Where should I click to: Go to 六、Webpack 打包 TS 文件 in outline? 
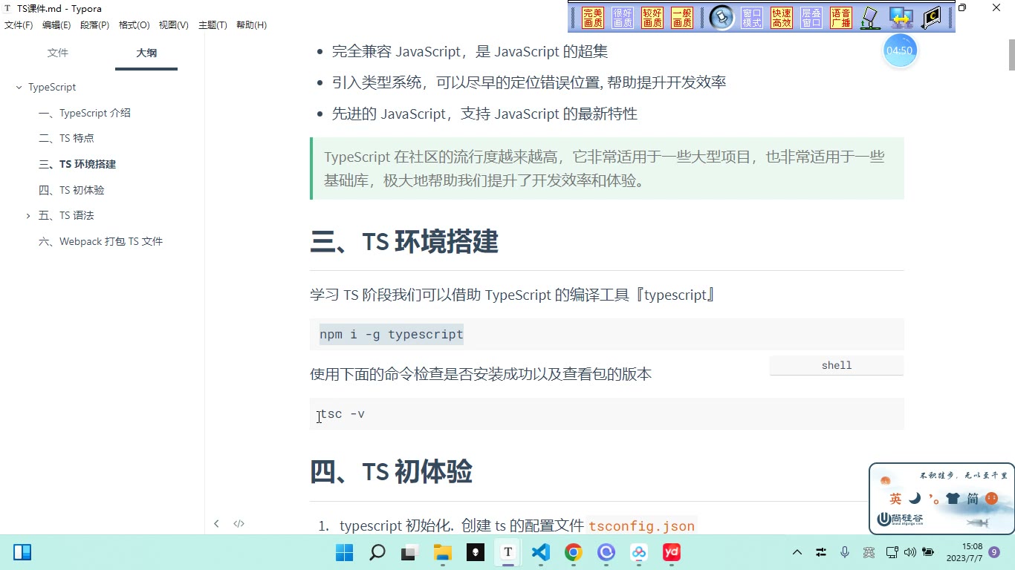(100, 242)
